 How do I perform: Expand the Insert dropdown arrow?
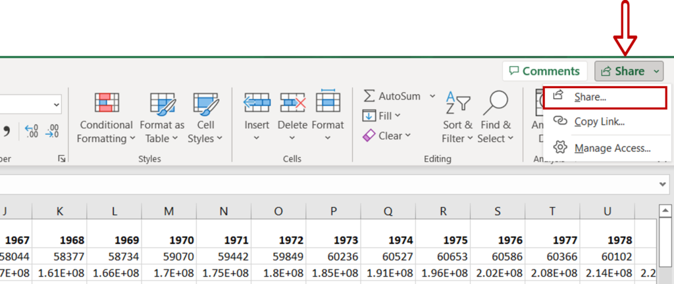pos(257,138)
